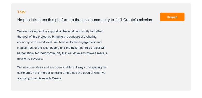Image resolution: width=202 pixels, height=98 pixels.
Task: Click the line "the goal of this project"
Action: 57,37
